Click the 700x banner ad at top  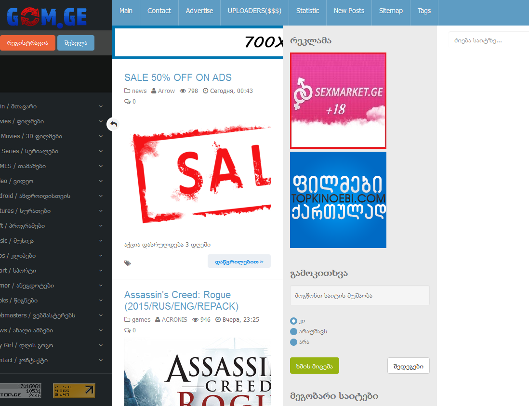[x=198, y=42]
